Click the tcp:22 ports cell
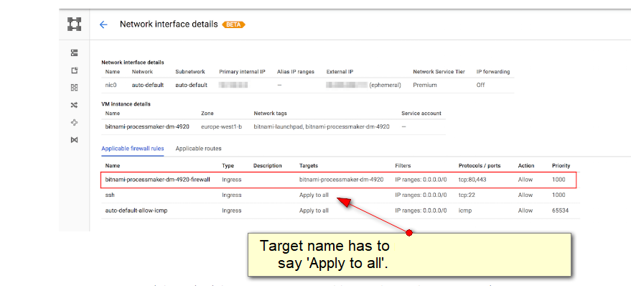This screenshot has height=286, width=631. coord(466,195)
